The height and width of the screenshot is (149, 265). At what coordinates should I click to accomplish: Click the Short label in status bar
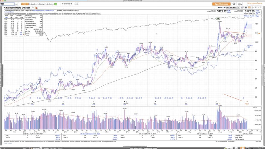[24, 148]
